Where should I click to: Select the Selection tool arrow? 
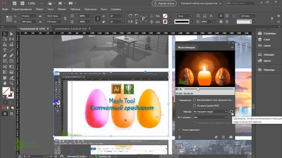5,34
